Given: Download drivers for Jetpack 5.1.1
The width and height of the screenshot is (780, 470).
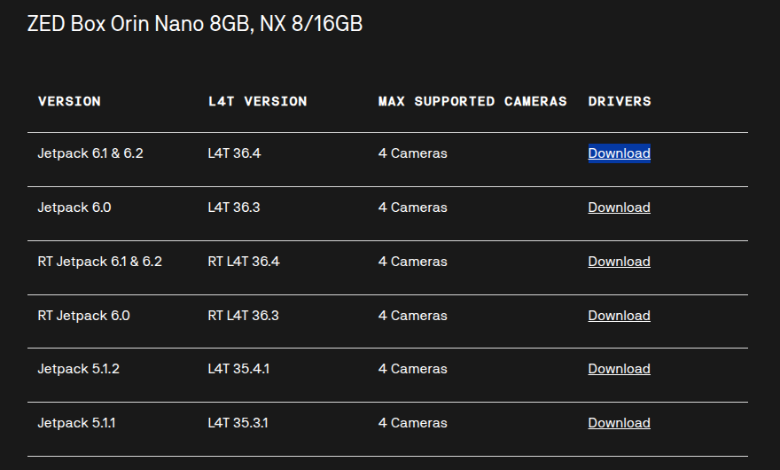Looking at the screenshot, I should click(619, 423).
